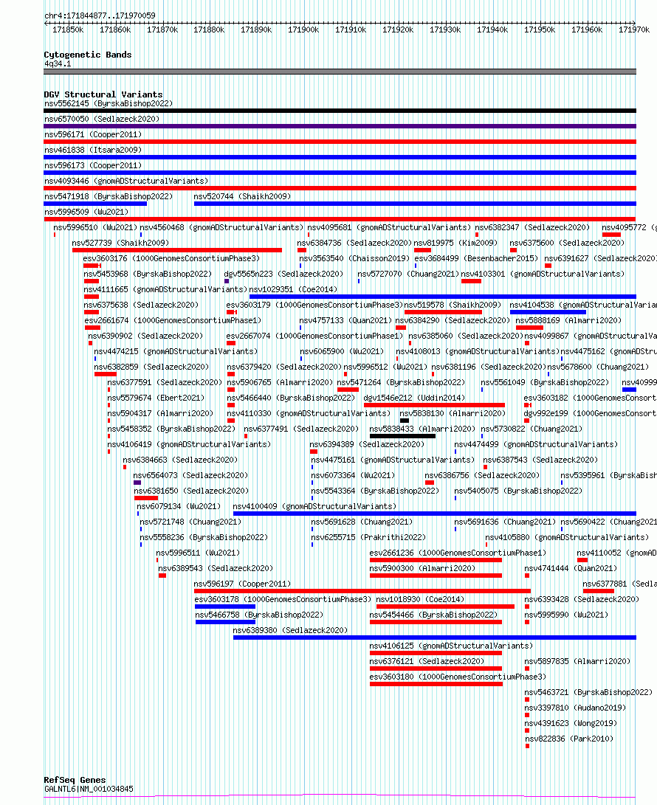
Task: Click GALNTL6|NM_001034845 gene label
Action: [x=89, y=789]
